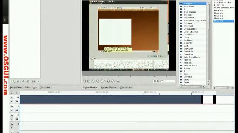Select the Color Distance effect

pos(191,32)
